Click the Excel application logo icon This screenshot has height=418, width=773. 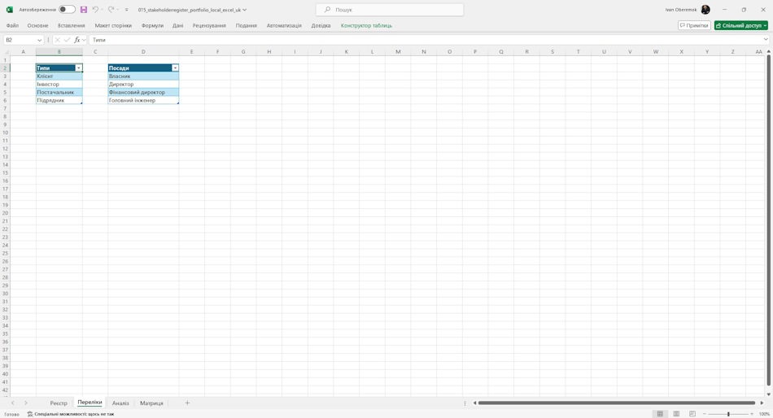10,10
